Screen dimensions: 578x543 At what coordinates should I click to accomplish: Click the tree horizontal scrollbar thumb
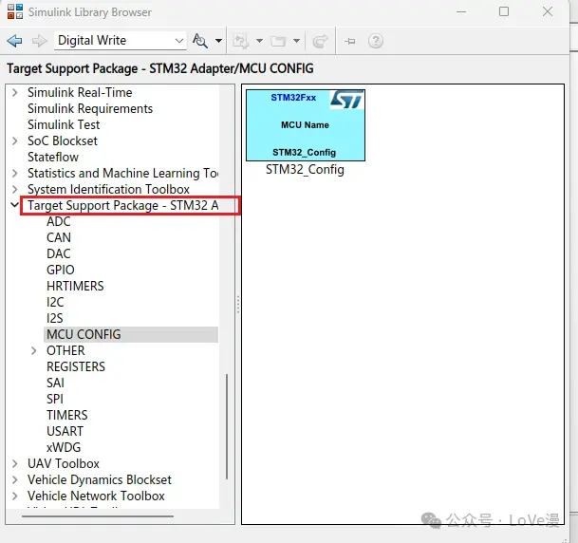pyautogui.click(x=98, y=516)
